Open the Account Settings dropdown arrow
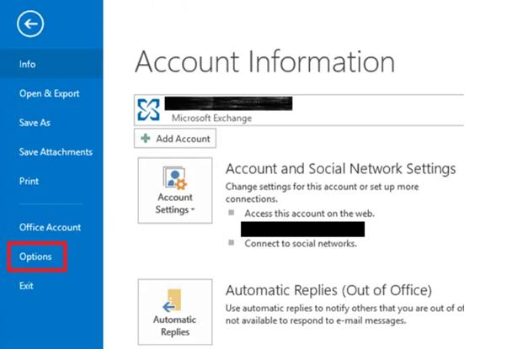The height and width of the screenshot is (349, 507). 194,210
